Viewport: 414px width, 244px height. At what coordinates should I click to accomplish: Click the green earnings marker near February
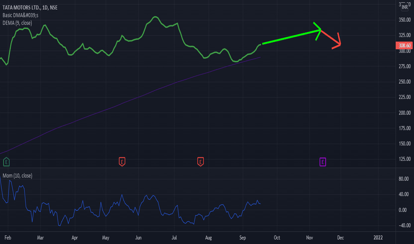[6, 161]
